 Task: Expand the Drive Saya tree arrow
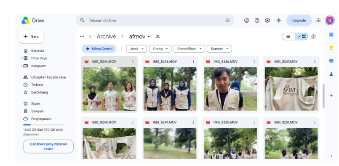pos(22,58)
